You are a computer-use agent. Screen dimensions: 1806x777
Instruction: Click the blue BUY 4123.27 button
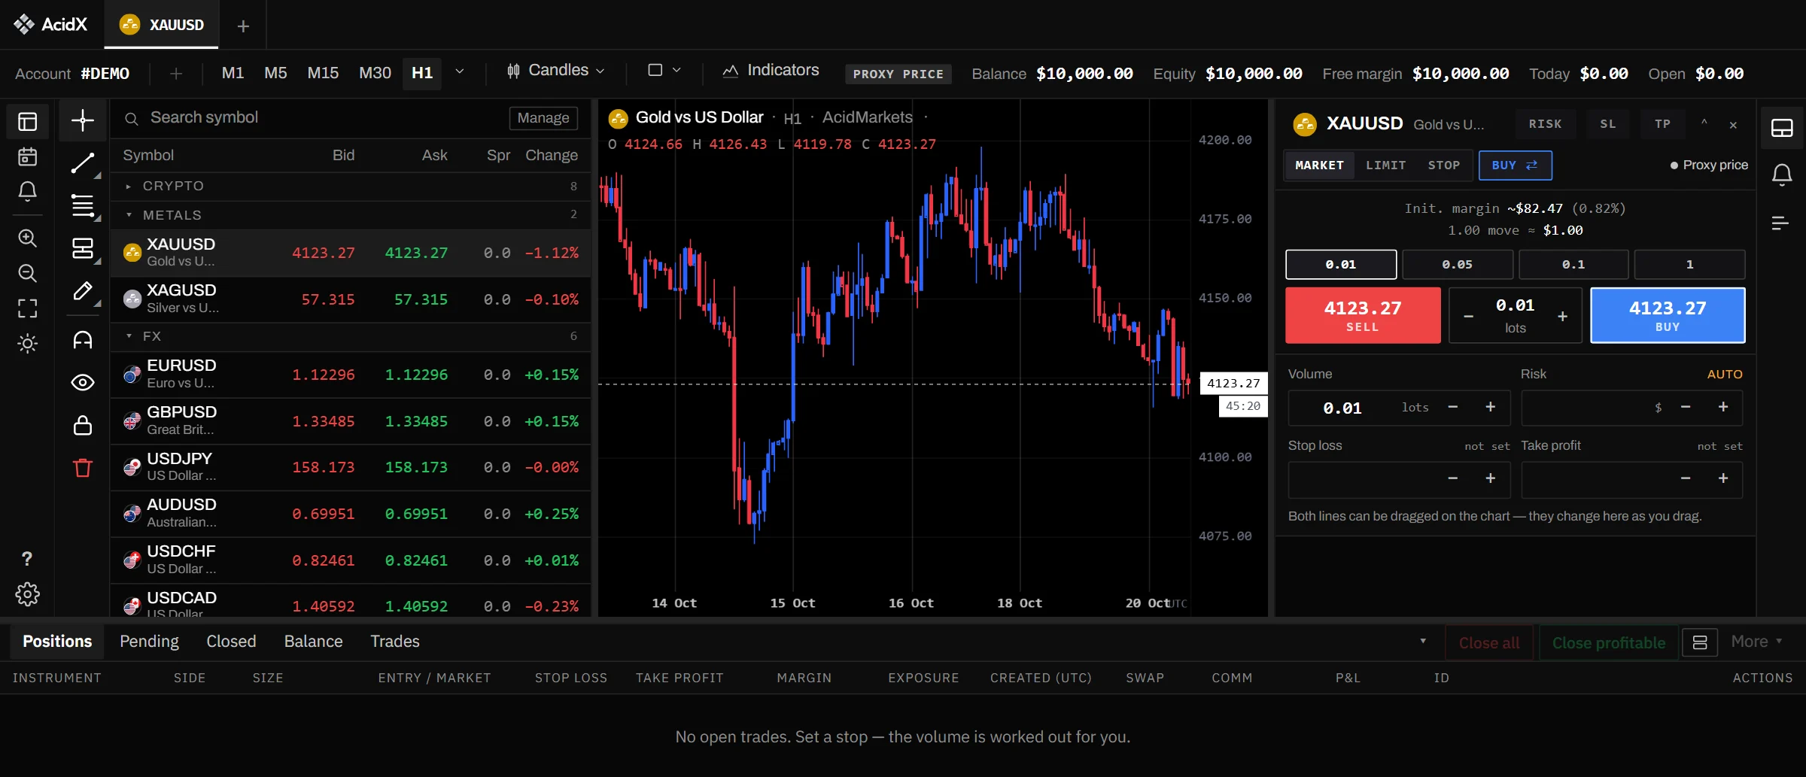[x=1668, y=316]
